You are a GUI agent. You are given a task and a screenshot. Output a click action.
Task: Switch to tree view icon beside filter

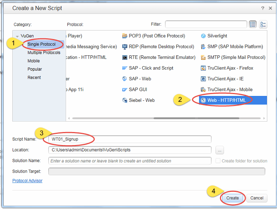coord(263,25)
